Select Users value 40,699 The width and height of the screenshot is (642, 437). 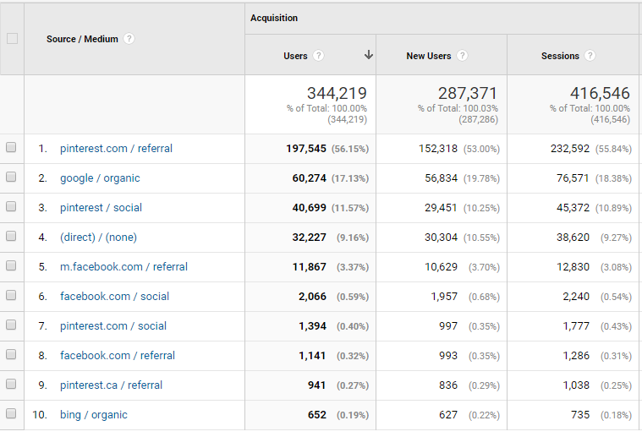(x=309, y=208)
